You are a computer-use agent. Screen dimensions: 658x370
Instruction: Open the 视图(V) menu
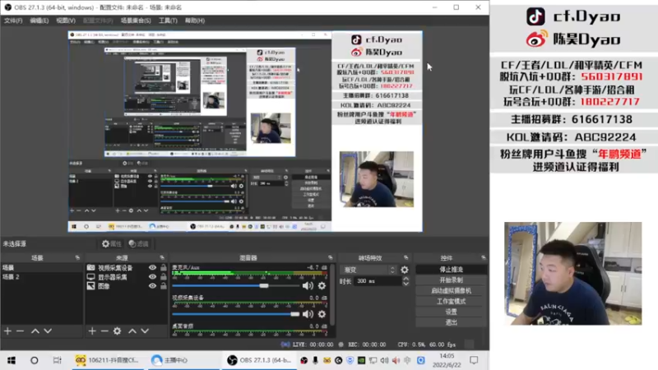click(x=66, y=21)
